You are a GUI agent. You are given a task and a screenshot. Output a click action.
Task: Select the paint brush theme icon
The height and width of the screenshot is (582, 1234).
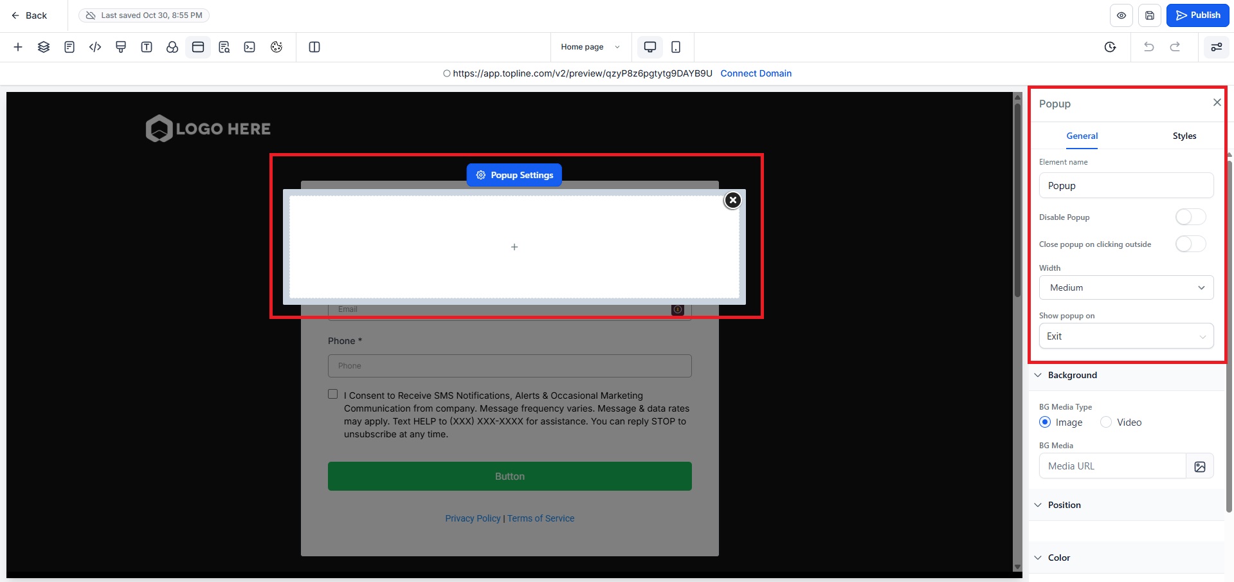click(x=121, y=47)
